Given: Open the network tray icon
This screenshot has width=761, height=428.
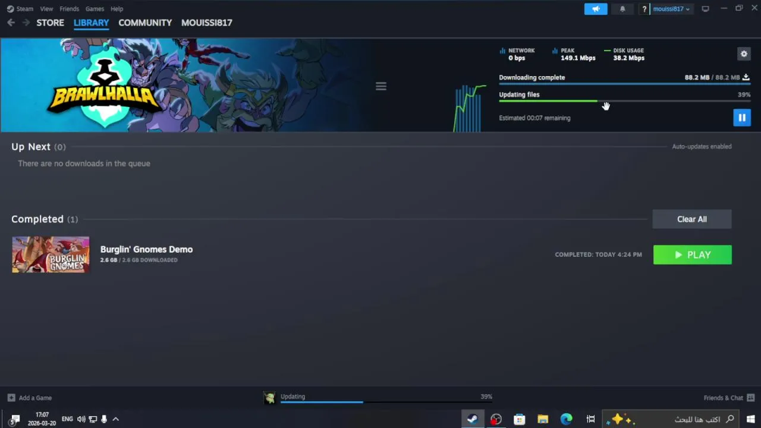Looking at the screenshot, I should pos(93,419).
